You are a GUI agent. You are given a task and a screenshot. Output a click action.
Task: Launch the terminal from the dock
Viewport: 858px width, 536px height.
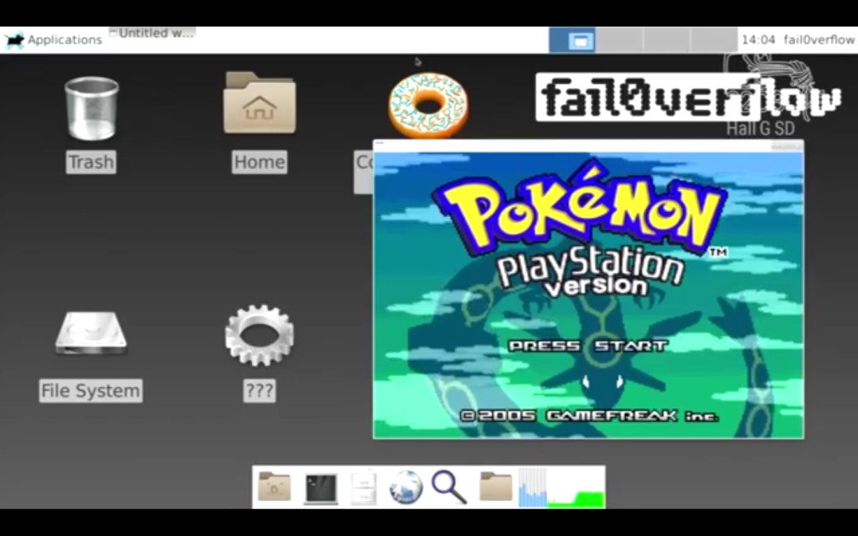click(321, 488)
